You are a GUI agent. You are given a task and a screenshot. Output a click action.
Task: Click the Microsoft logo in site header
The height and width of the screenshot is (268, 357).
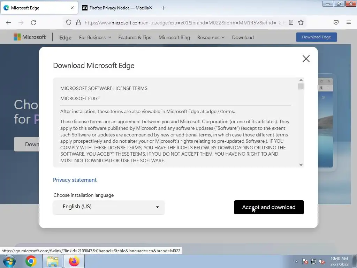coord(30,37)
